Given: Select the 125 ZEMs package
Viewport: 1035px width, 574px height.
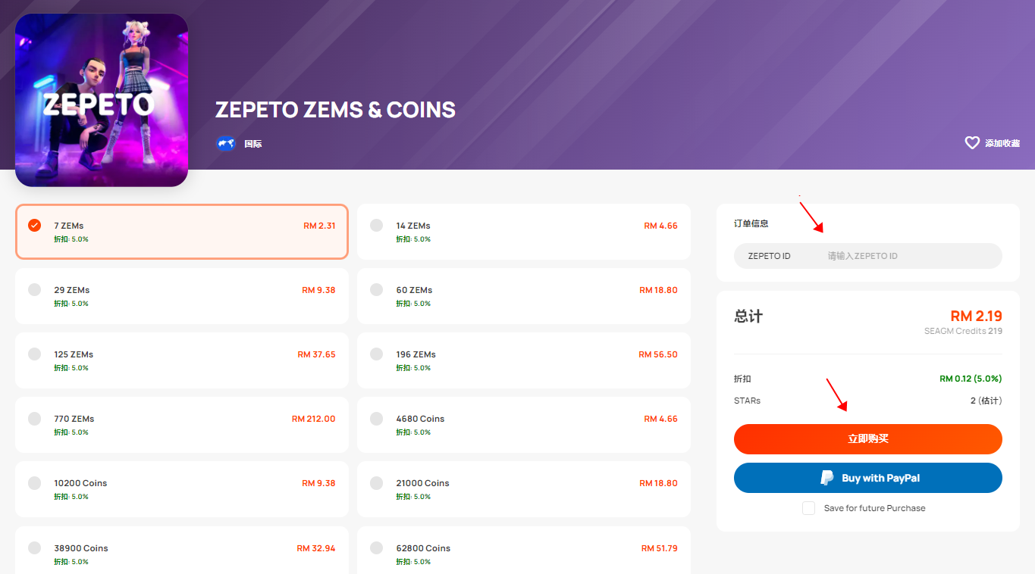Looking at the screenshot, I should click(x=182, y=360).
